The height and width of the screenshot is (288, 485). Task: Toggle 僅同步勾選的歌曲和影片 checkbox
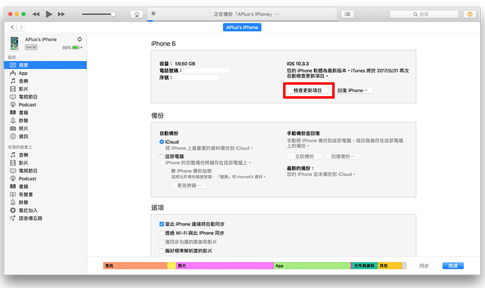(161, 242)
